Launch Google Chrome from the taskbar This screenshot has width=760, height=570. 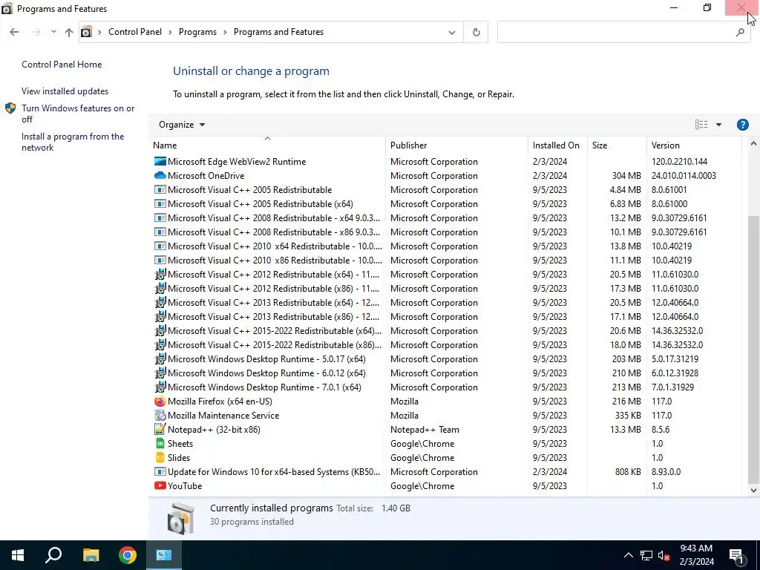(128, 555)
